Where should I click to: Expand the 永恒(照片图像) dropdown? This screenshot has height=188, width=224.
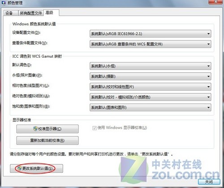[x=150, y=76]
